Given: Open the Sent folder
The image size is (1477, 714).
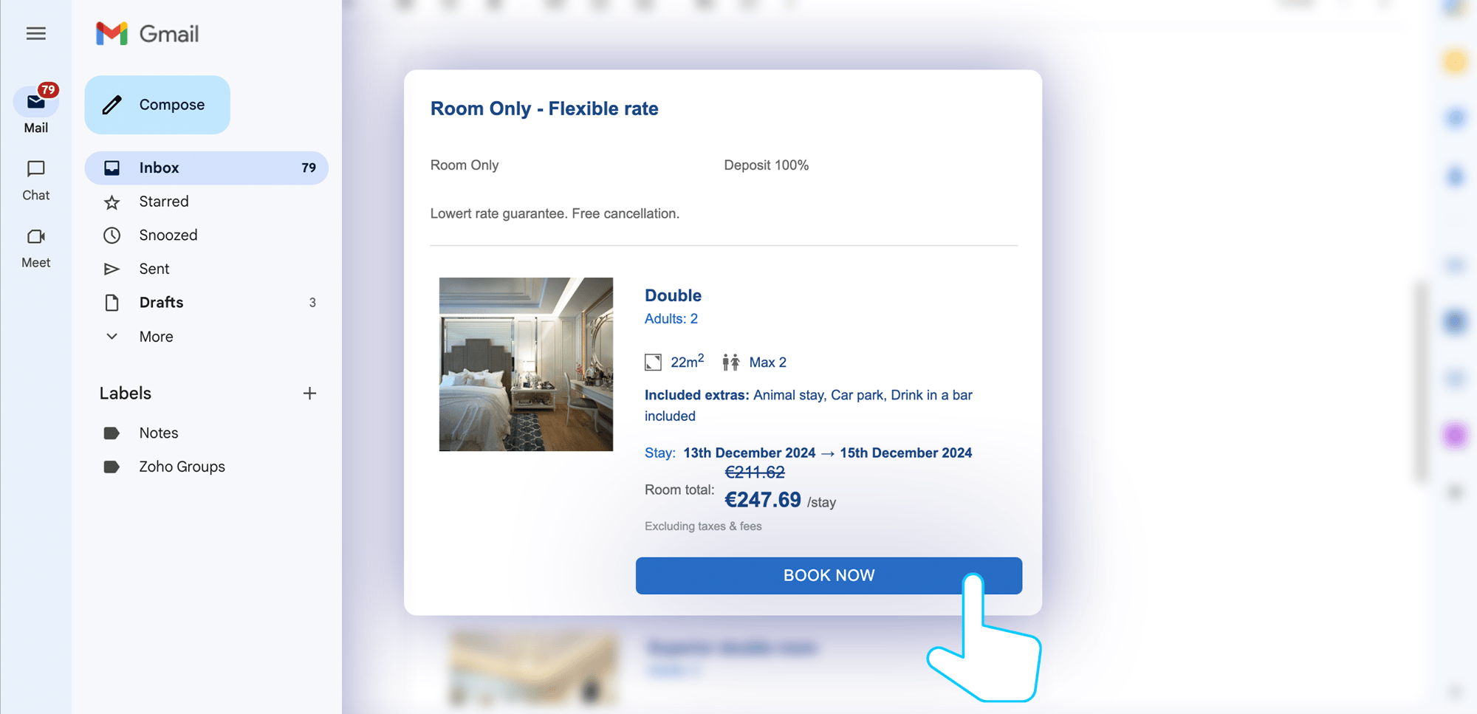Looking at the screenshot, I should (154, 269).
